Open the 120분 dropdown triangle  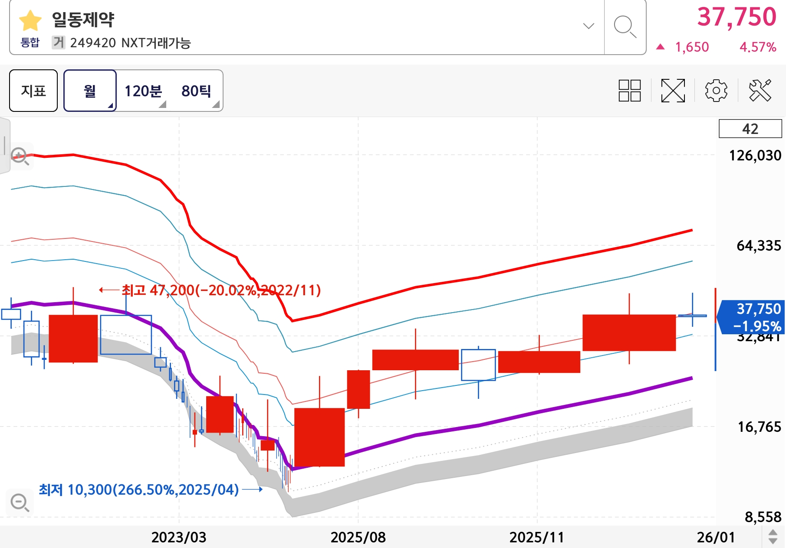[x=163, y=104]
